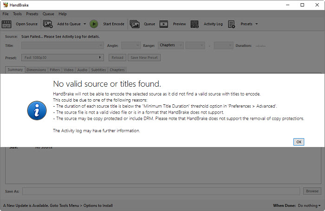Maximize the HandBrake window

pyautogui.click(x=302, y=5)
